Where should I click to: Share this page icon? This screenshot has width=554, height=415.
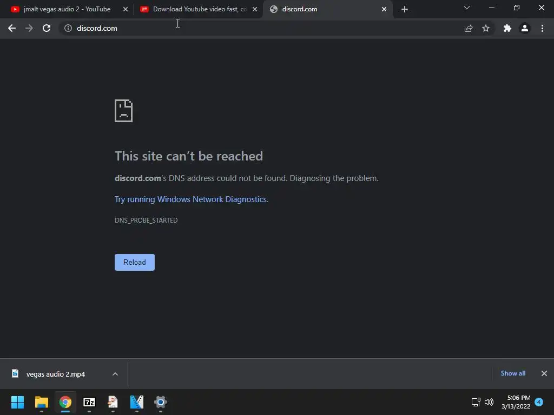click(x=469, y=28)
